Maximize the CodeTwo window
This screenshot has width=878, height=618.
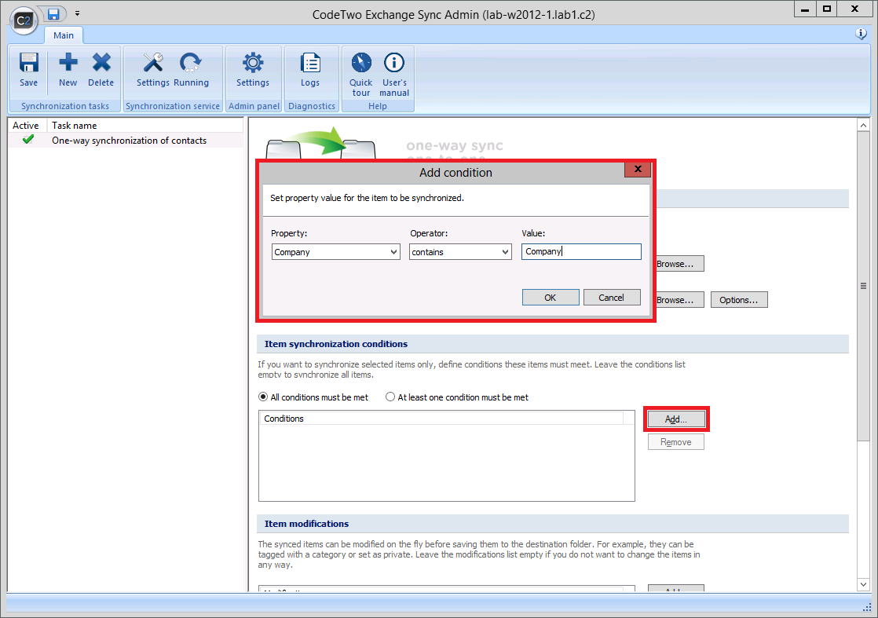pos(826,9)
